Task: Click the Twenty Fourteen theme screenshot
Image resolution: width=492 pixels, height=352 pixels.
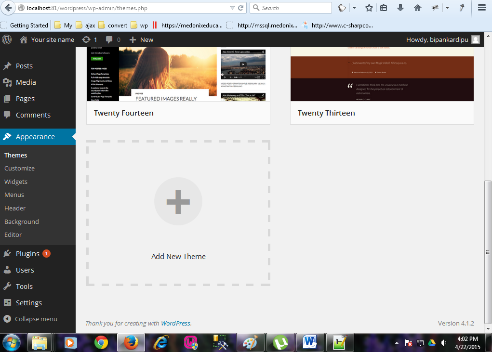Action: [x=178, y=74]
